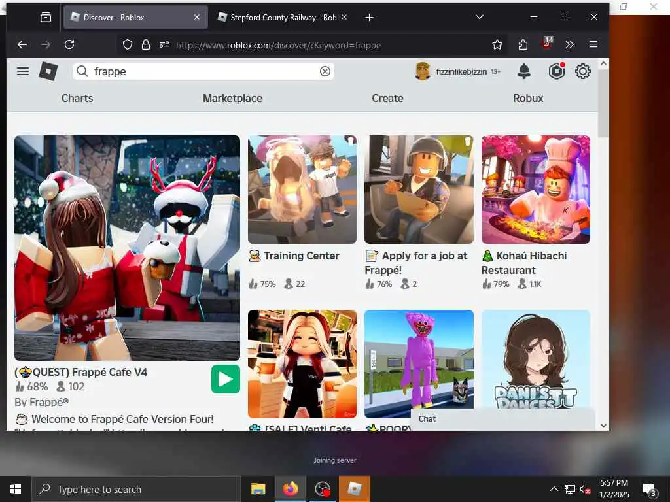The image size is (670, 502).
Task: Go forward in browser history
Action: [46, 45]
